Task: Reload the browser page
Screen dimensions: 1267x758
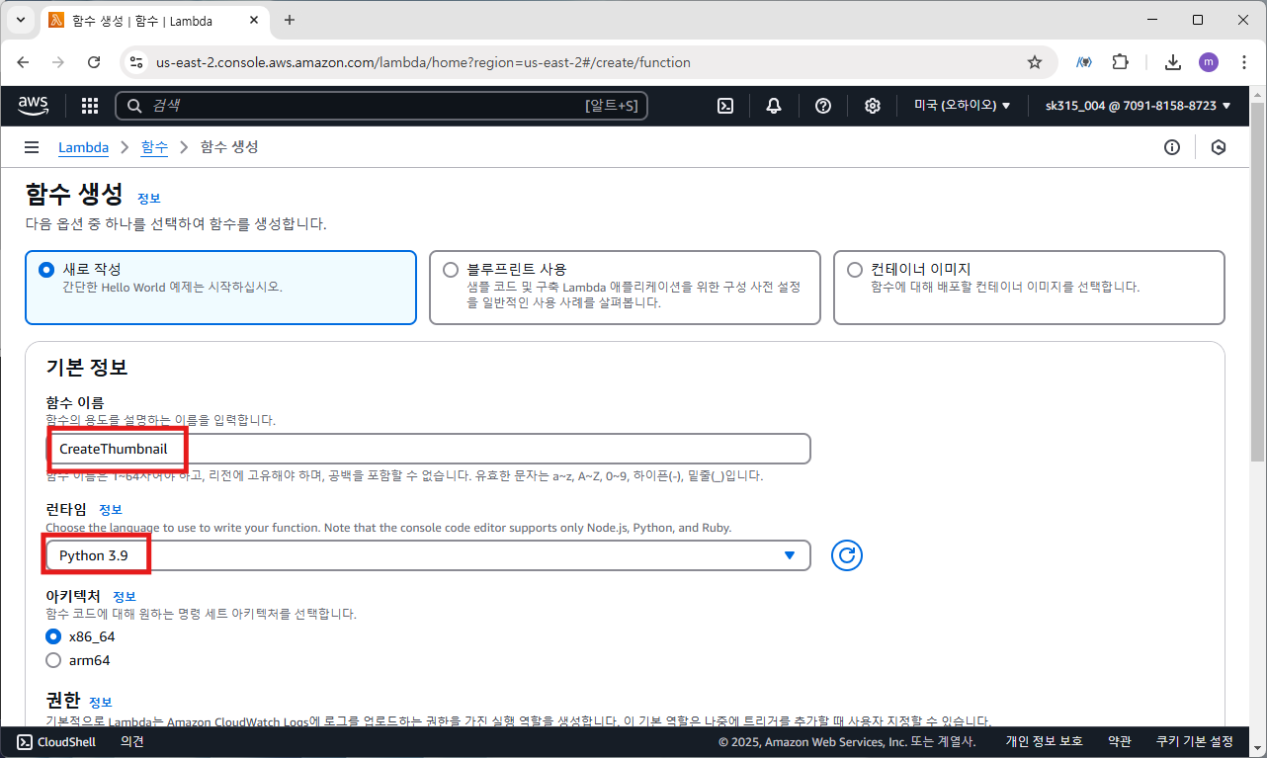Action: [94, 62]
